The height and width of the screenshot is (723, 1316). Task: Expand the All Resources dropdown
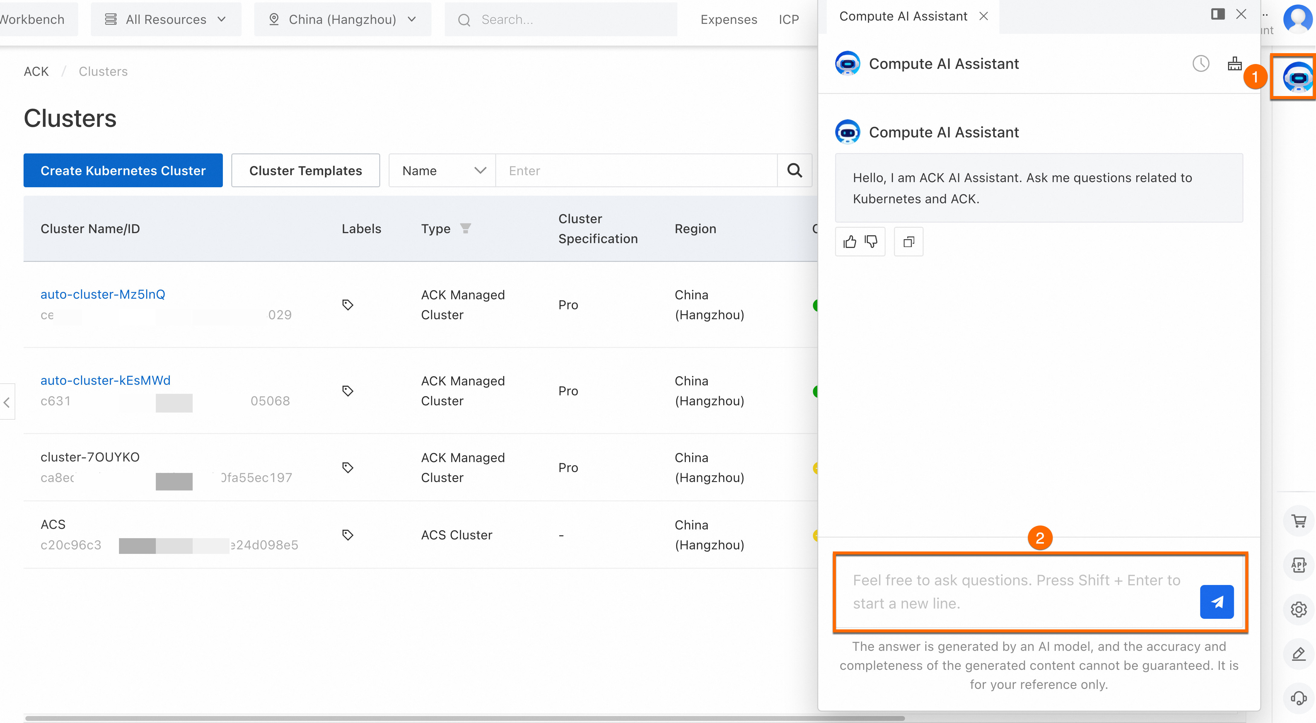click(x=165, y=19)
